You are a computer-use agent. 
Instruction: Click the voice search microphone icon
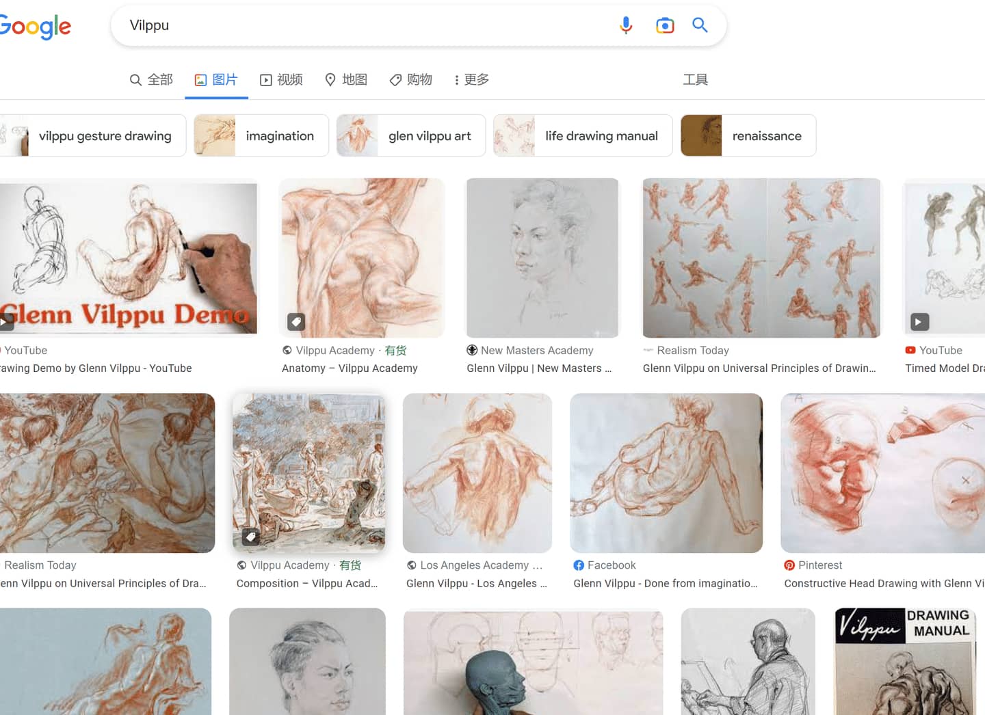[625, 25]
